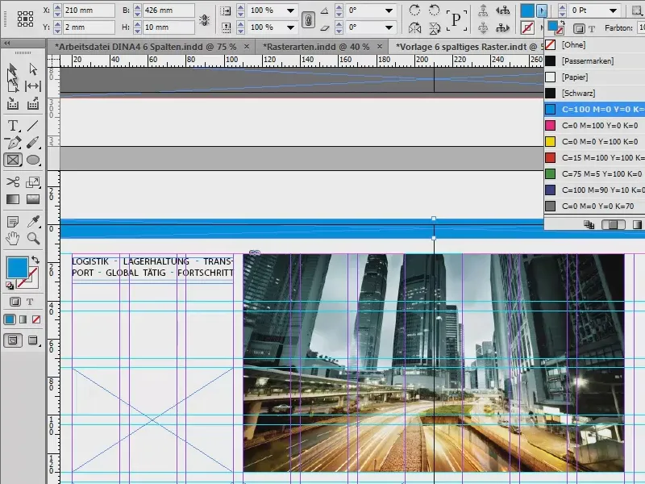Select the Pencil tool

coord(33,143)
